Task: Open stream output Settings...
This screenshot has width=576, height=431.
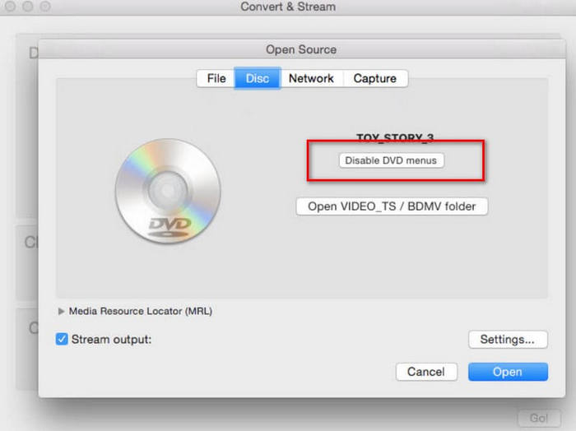Action: click(508, 340)
